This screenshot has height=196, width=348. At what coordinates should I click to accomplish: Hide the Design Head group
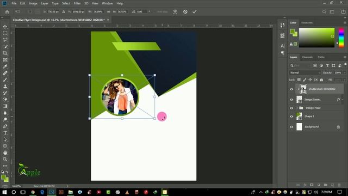click(x=291, y=108)
